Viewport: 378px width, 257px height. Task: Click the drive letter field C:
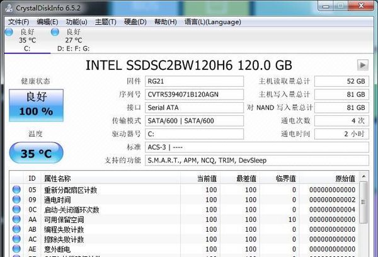click(x=194, y=134)
